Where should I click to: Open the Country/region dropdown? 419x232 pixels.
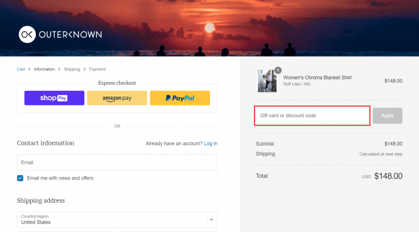[x=117, y=219]
